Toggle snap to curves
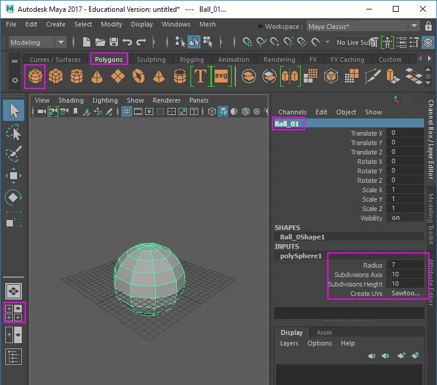Screen dimensions: 437x385 pos(261,42)
